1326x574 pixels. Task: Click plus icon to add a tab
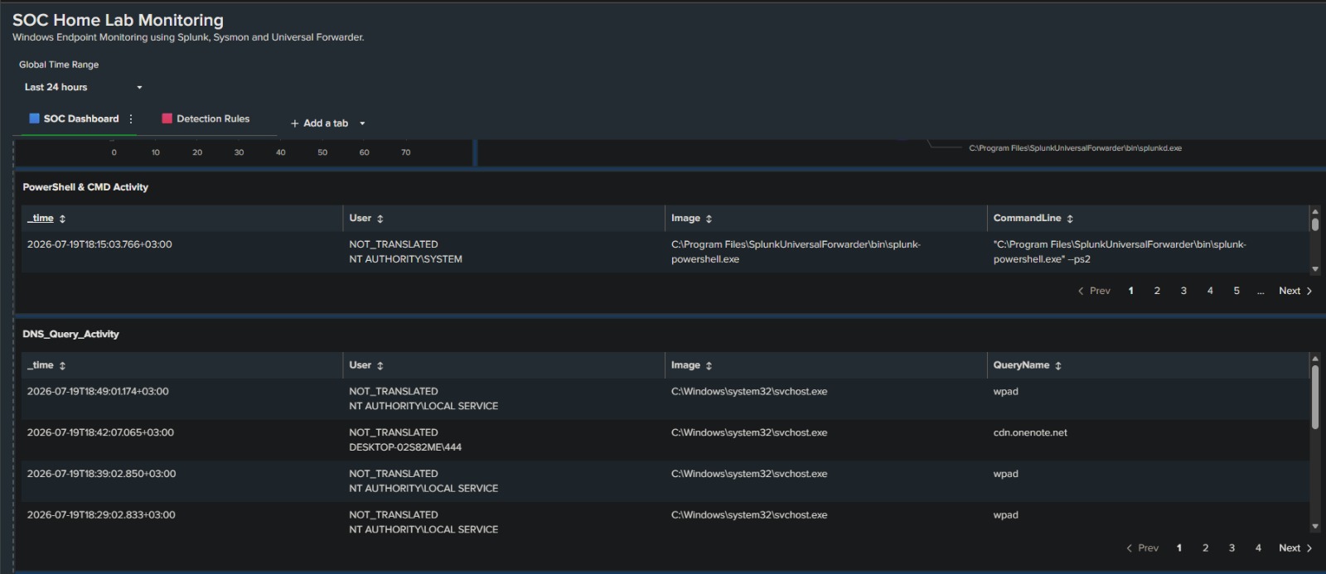click(x=294, y=123)
